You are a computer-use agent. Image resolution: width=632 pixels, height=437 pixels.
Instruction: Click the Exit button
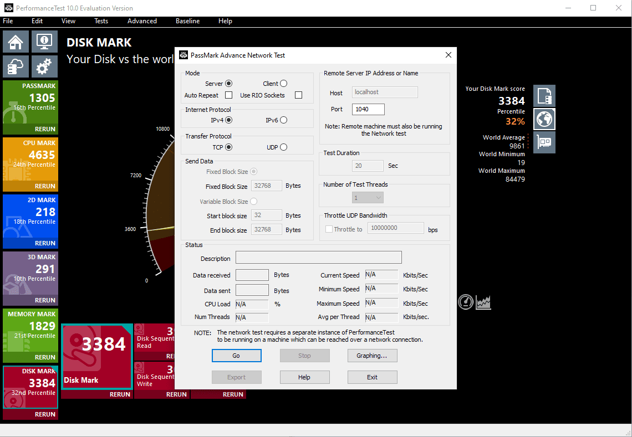[372, 377]
